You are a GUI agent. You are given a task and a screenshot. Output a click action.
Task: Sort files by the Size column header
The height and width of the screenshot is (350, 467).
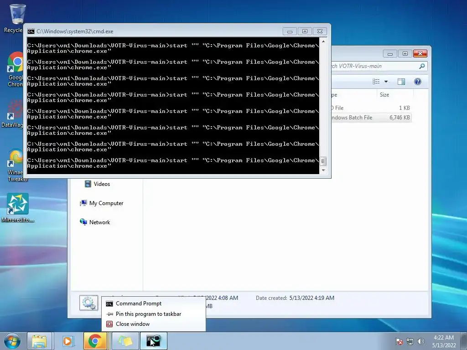point(394,95)
